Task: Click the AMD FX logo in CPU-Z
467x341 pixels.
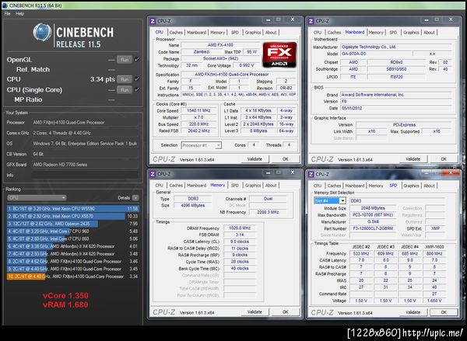Action: coord(279,54)
